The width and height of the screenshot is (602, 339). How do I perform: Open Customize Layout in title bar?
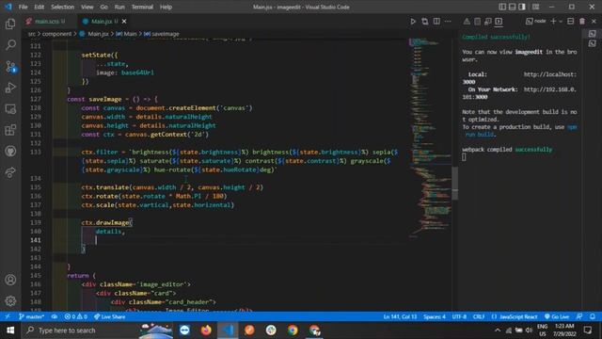coord(535,7)
